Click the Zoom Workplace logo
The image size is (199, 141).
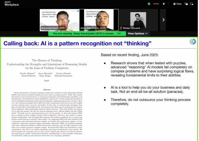[x=12, y=4]
